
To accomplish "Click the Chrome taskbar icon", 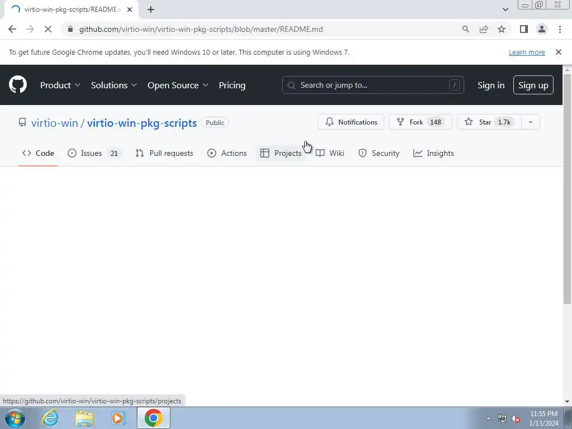I will (153, 418).
